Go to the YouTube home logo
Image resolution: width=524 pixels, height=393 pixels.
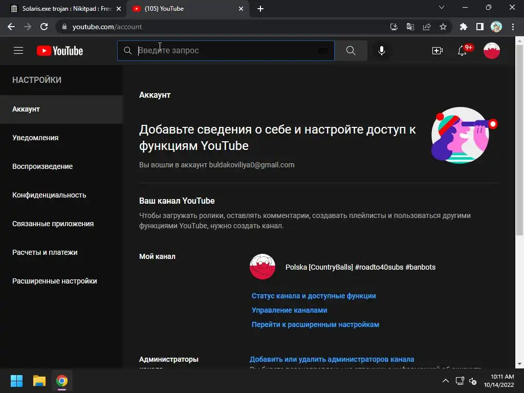pyautogui.click(x=60, y=51)
